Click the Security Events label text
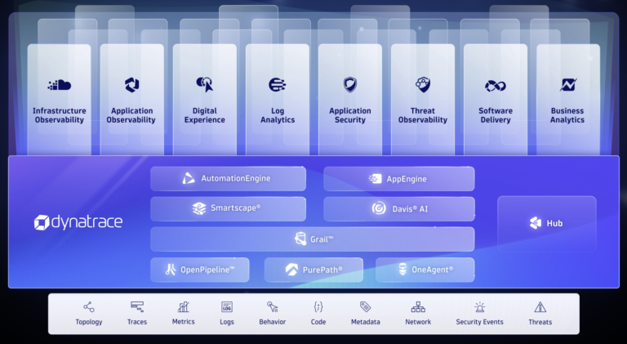627x344 pixels. click(479, 322)
